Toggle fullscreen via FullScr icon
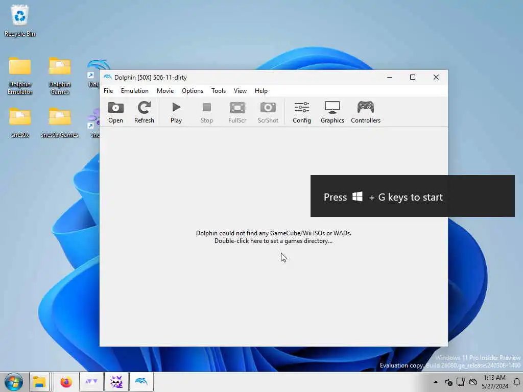523x392 pixels. (237, 112)
